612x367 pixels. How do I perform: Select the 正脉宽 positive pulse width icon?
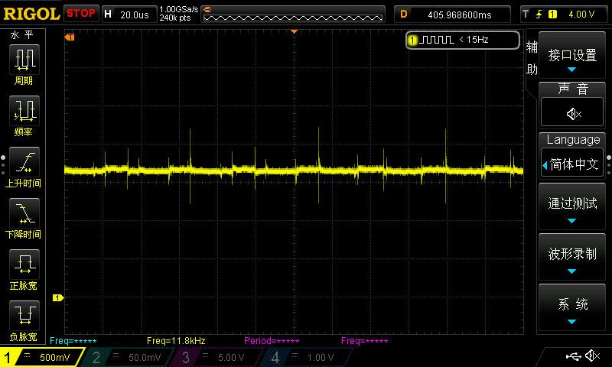tap(24, 264)
